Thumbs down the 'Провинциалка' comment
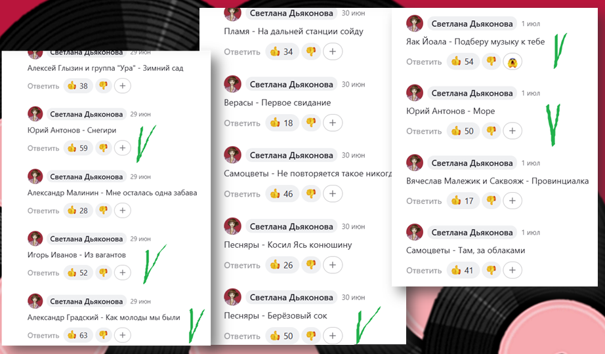Screen dimensions: 605x354 tap(491, 201)
